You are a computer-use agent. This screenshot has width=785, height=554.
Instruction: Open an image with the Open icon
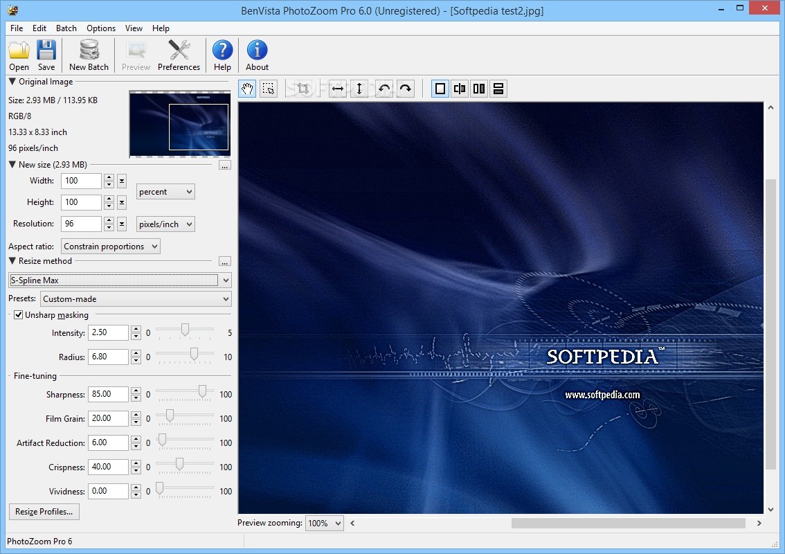pyautogui.click(x=19, y=55)
